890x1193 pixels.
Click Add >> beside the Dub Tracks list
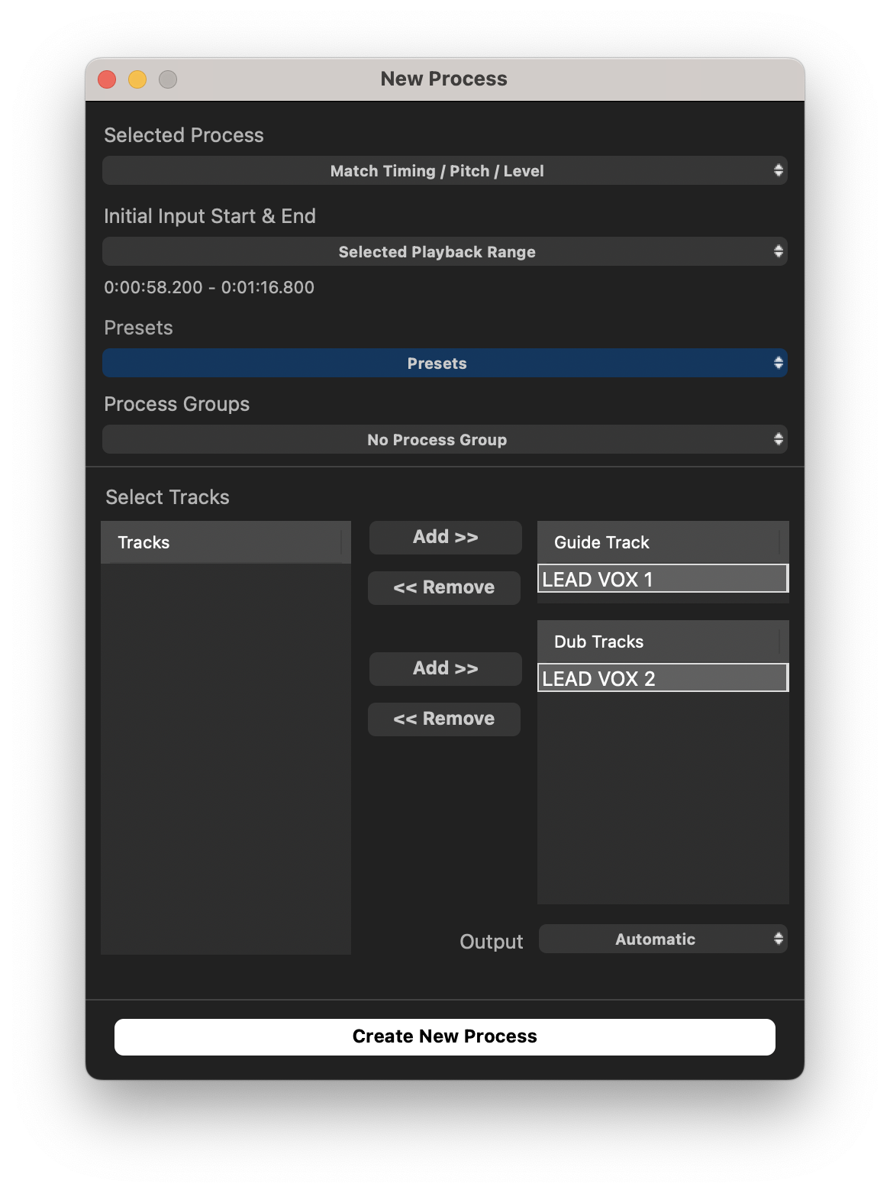point(445,668)
